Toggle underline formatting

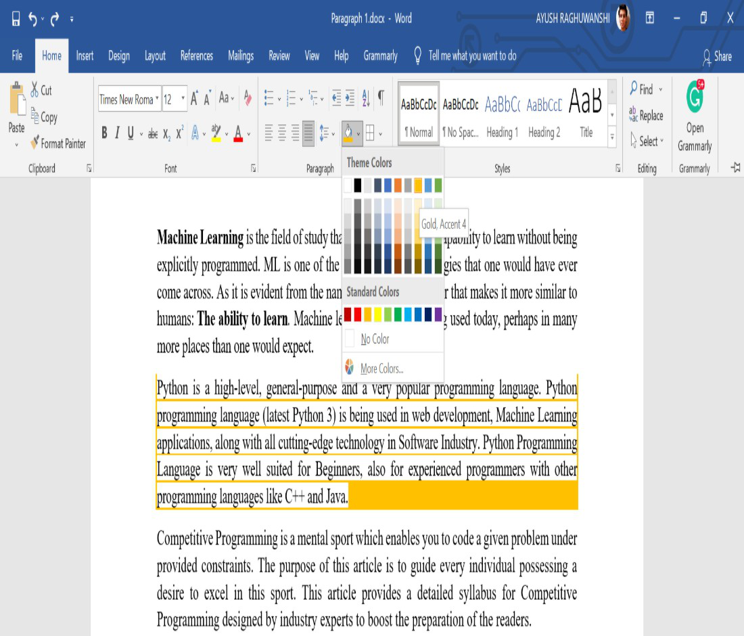point(131,133)
